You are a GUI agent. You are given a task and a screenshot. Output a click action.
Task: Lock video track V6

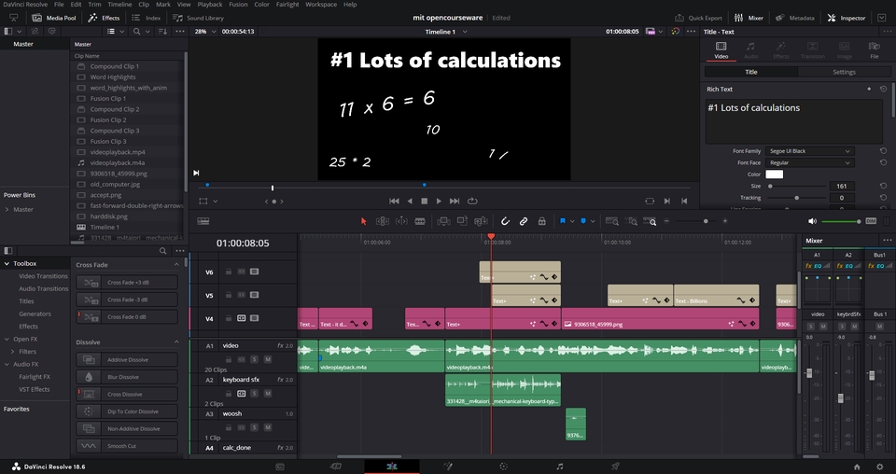pyautogui.click(x=229, y=272)
